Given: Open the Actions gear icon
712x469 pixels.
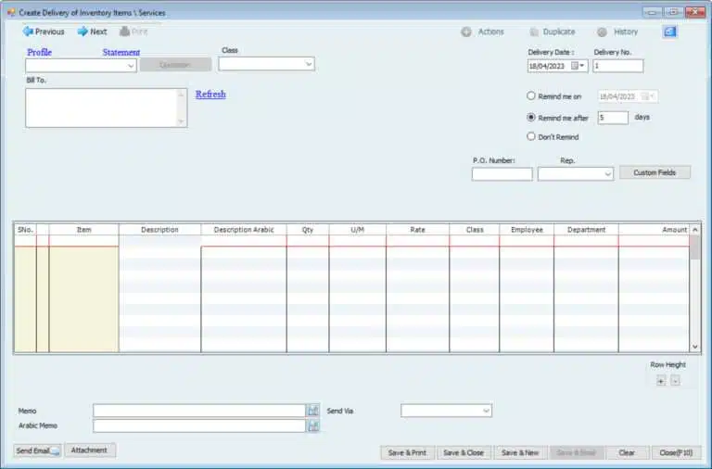Looking at the screenshot, I should pos(466,32).
